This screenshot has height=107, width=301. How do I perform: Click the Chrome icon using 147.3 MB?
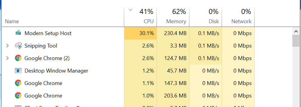[x=18, y=83]
